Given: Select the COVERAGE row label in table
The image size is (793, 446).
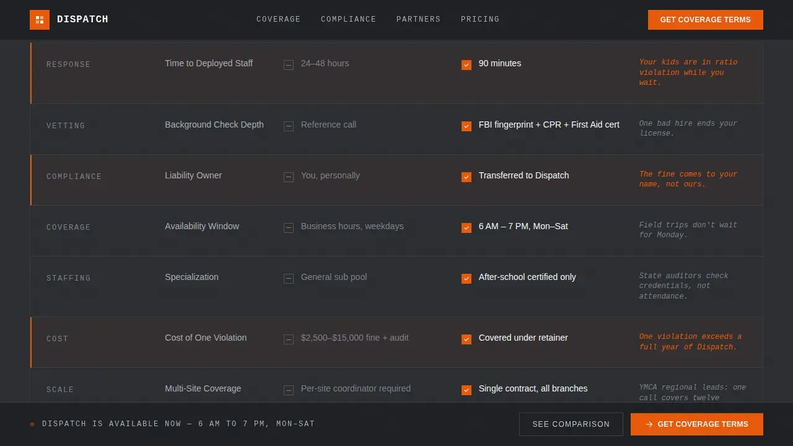Looking at the screenshot, I should click(x=68, y=227).
